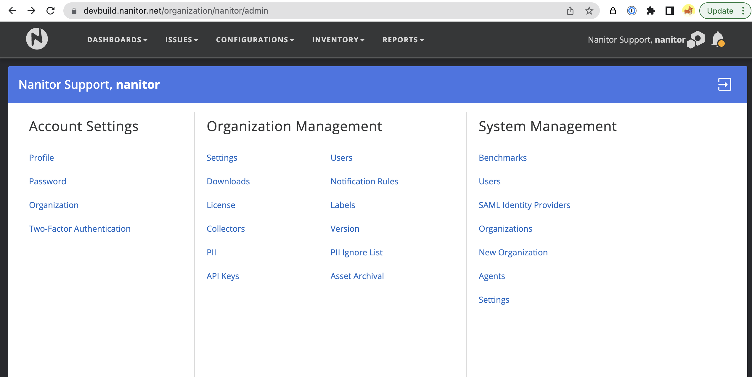
Task: Go to SAML Identity Providers
Action: (x=524, y=205)
